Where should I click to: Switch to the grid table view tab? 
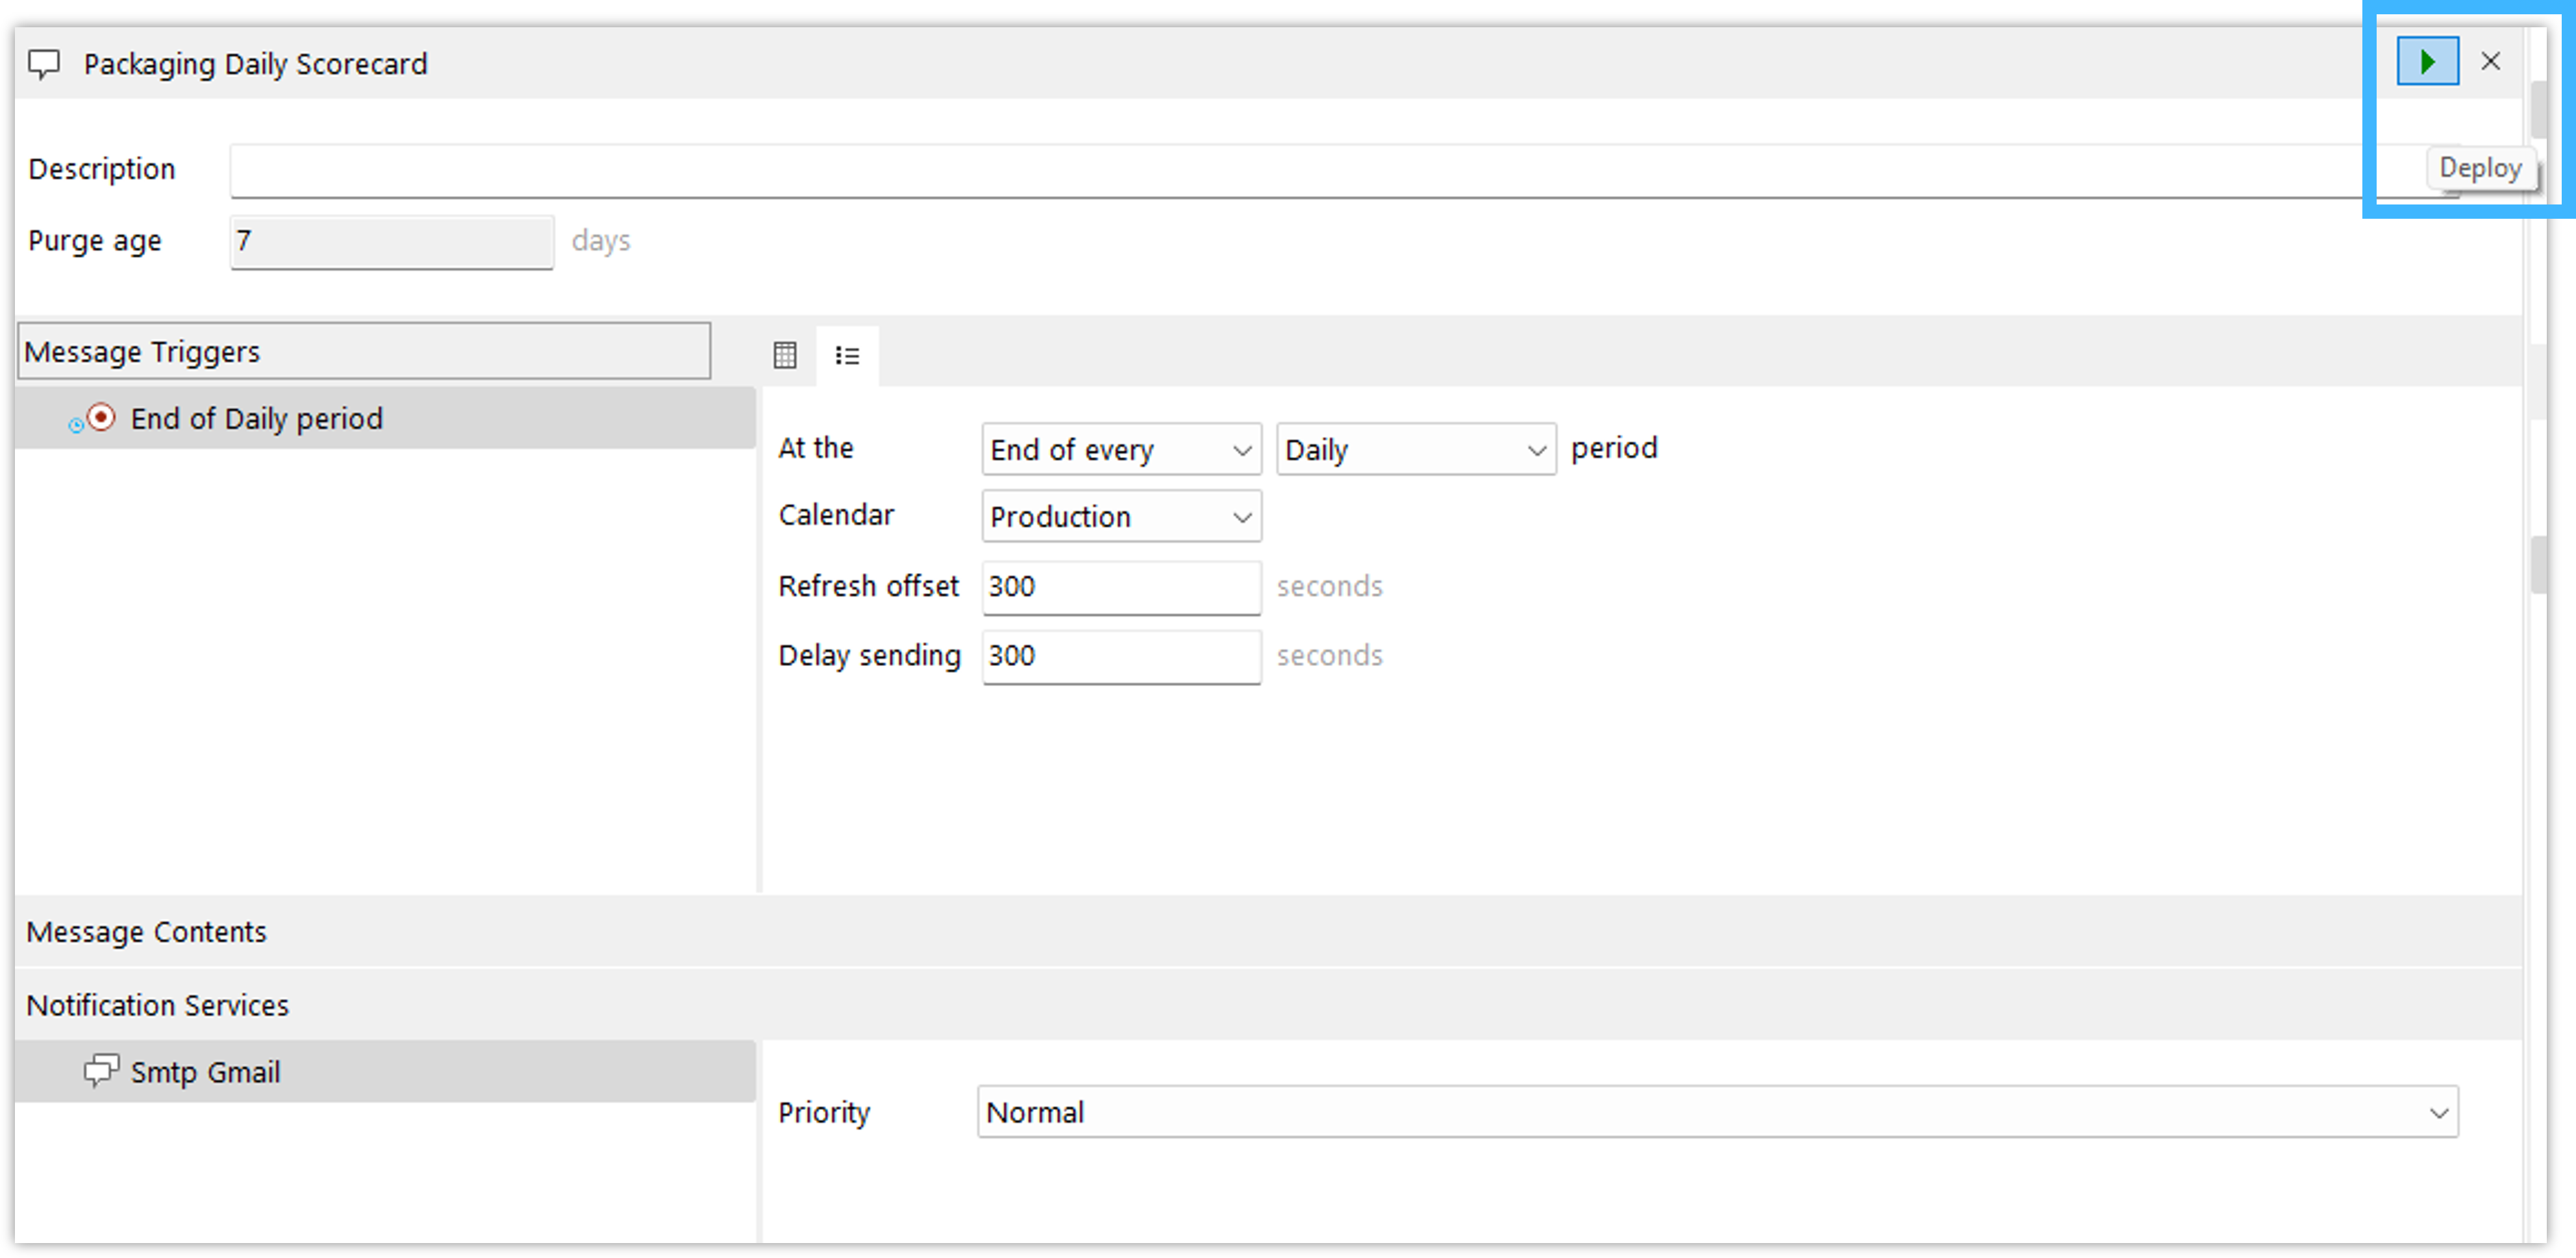click(x=785, y=355)
